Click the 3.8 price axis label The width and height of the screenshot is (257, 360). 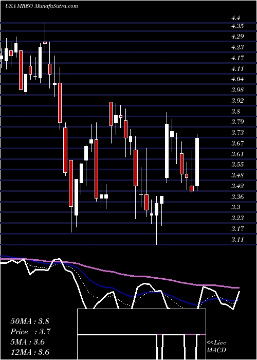click(x=235, y=112)
